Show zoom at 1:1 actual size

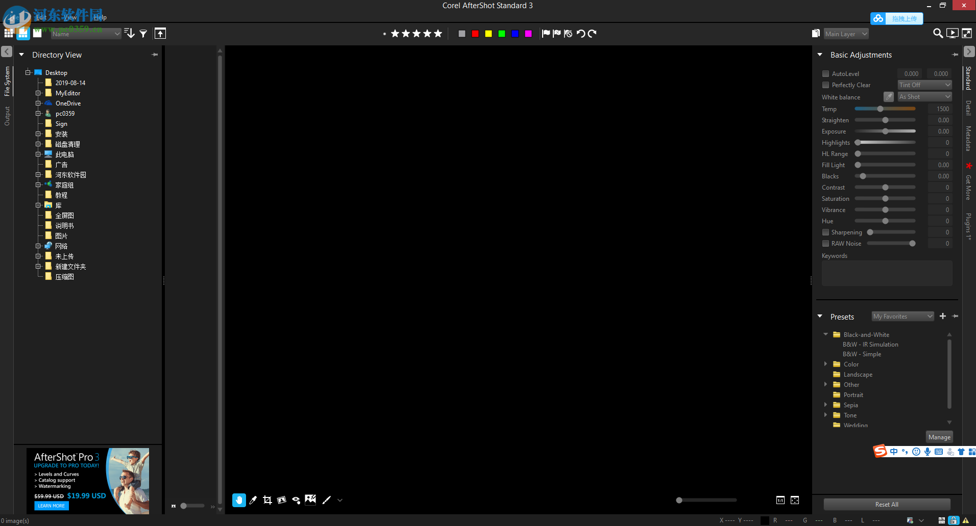click(780, 500)
